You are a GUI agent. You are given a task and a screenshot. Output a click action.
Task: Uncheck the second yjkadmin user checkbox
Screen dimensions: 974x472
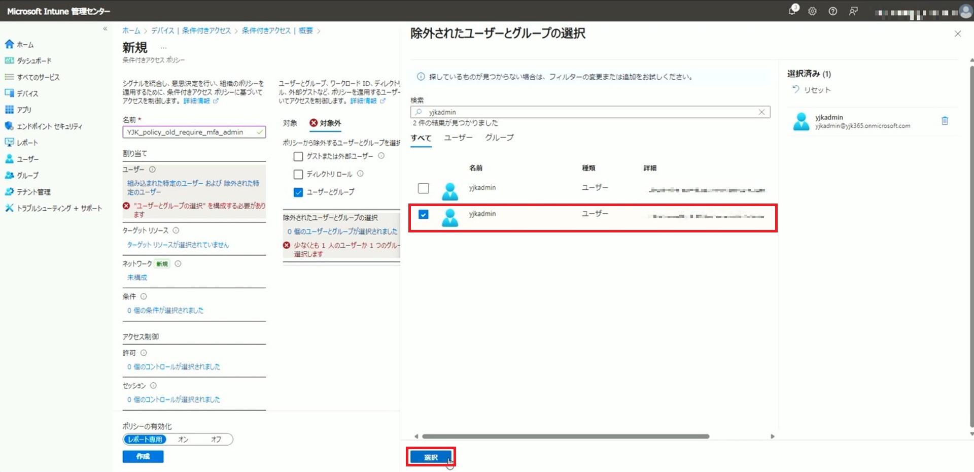point(424,214)
